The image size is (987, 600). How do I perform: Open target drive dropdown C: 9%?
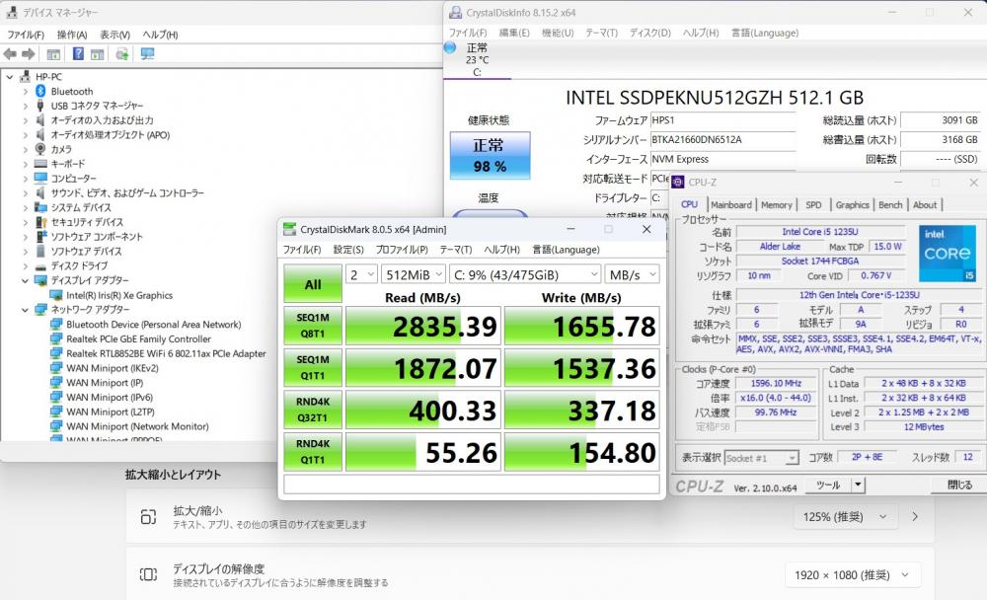coord(526,274)
